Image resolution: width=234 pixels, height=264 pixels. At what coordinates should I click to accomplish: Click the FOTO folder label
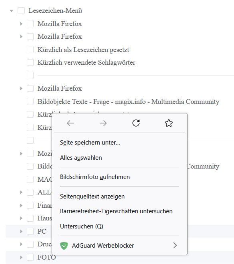pyautogui.click(x=46, y=258)
